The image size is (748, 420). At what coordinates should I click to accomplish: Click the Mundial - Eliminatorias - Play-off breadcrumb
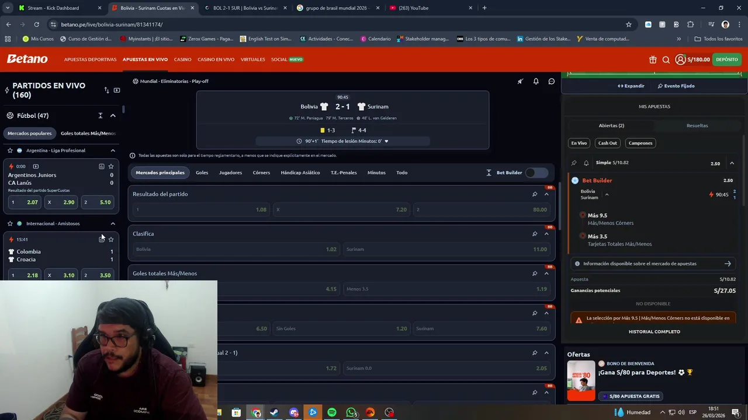click(x=174, y=81)
